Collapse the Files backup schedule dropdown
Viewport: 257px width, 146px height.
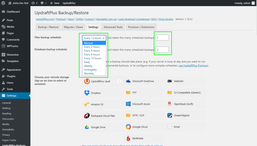click(x=94, y=38)
